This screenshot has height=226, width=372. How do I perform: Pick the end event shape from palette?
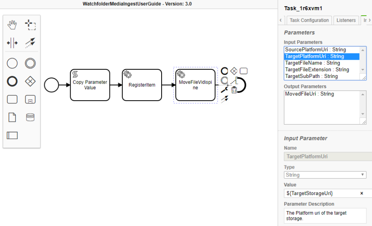coord(12,81)
